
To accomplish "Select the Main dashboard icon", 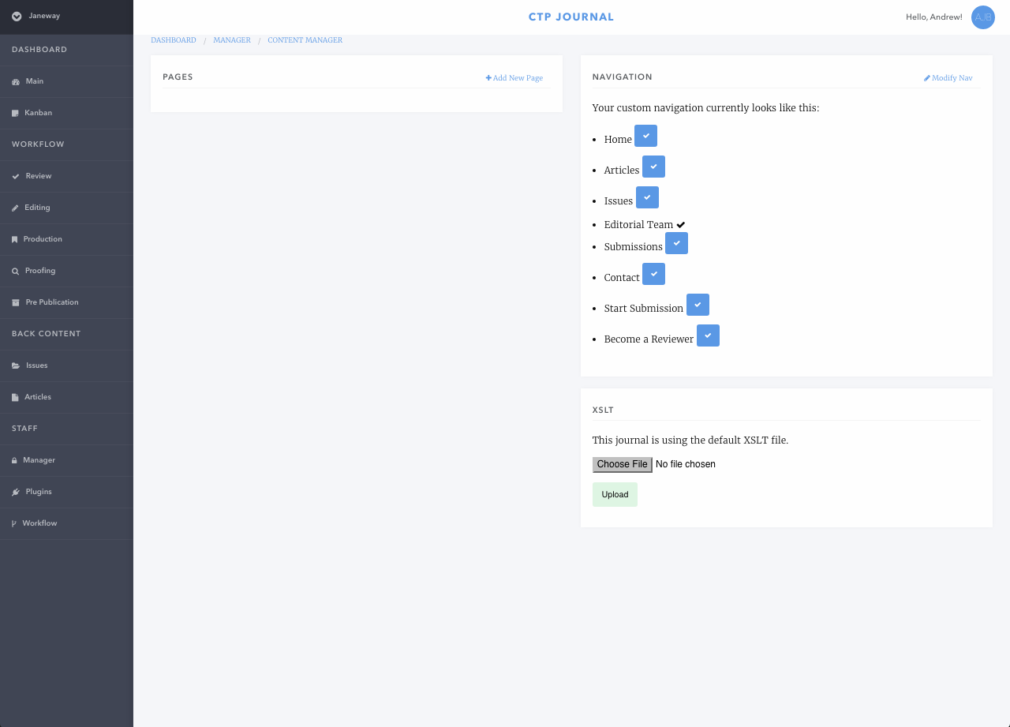I will [x=14, y=81].
